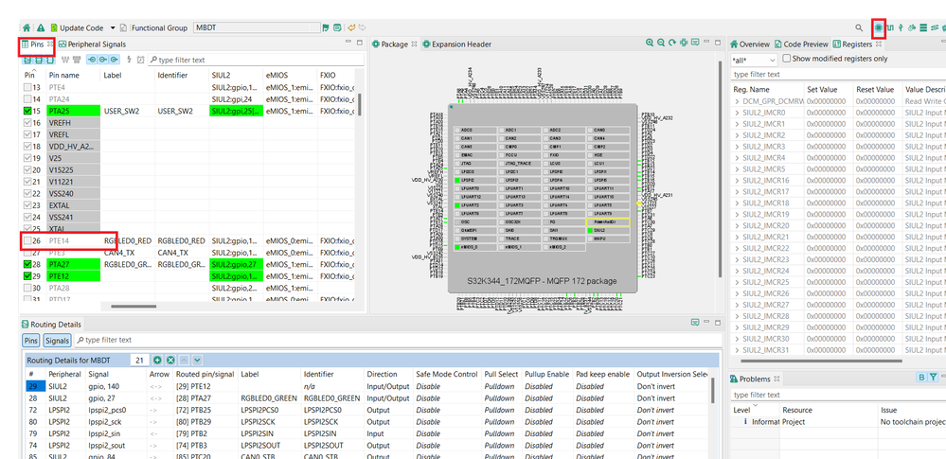This screenshot has width=946, height=459.
Task: Select the USER_SW2 label cell
Action: tap(127, 111)
